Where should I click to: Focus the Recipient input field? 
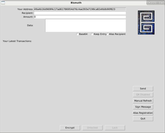pos(80,13)
